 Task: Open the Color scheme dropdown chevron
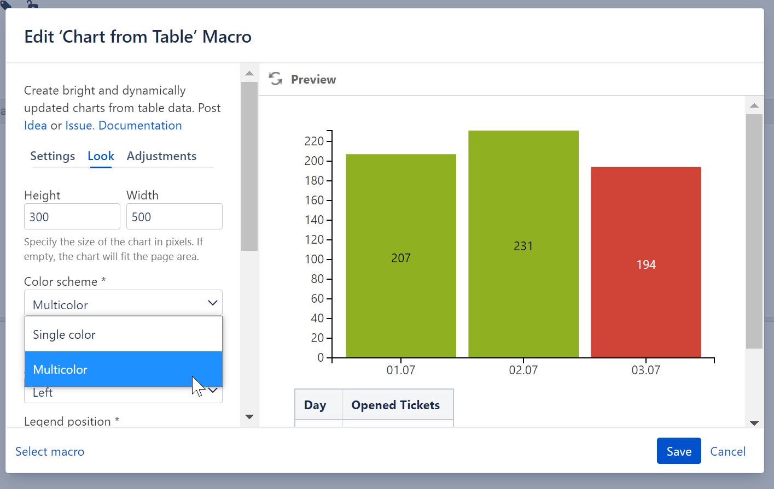213,303
